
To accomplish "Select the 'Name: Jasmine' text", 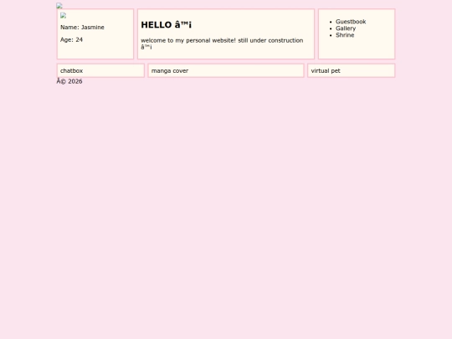I will (82, 28).
